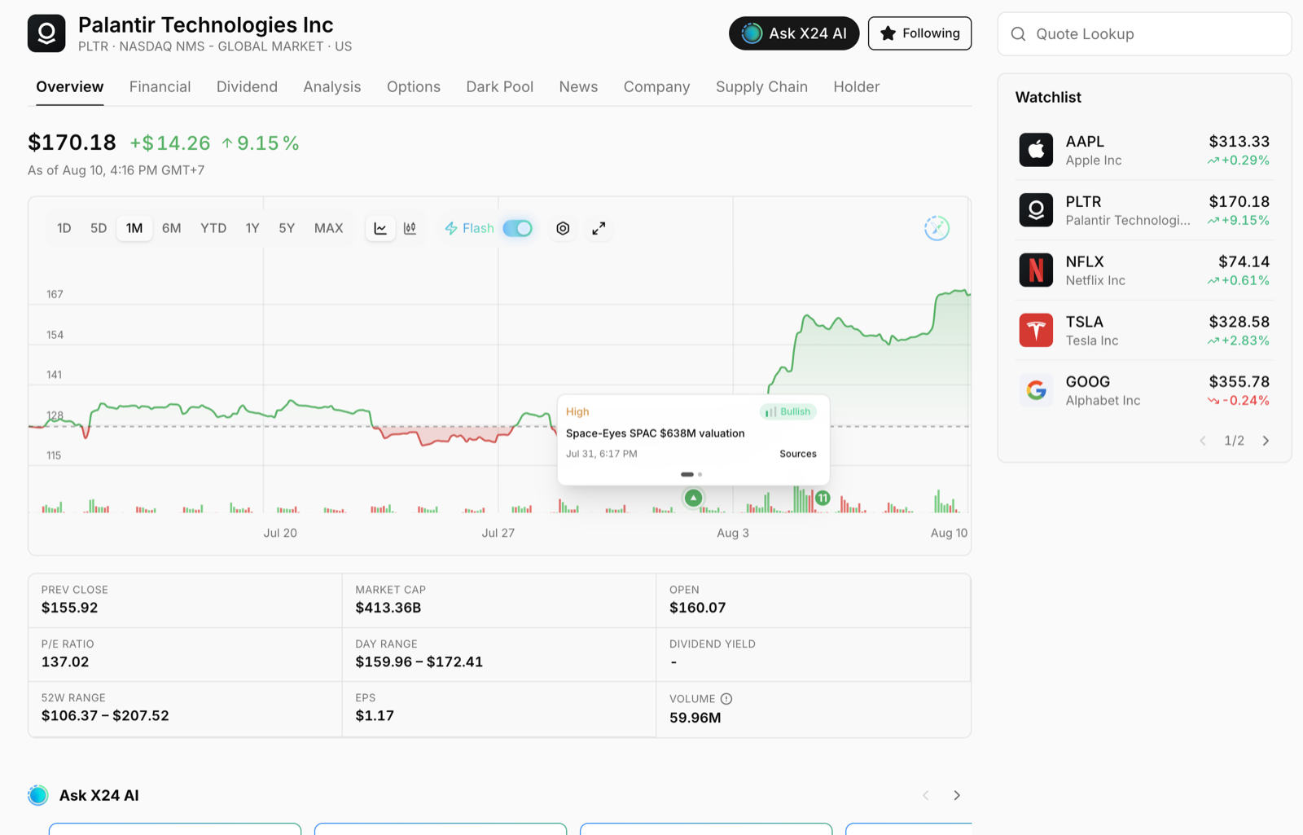Click the green 11 events cluster marker

[823, 498]
